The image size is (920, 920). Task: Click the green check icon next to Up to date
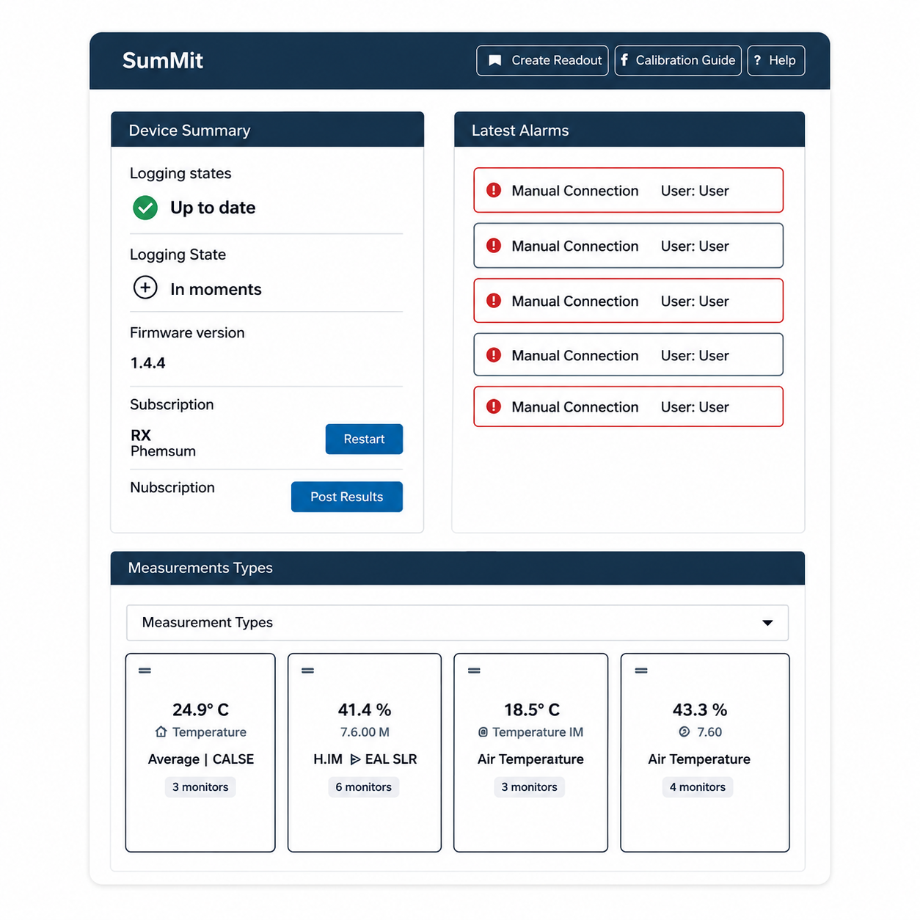[x=145, y=208]
